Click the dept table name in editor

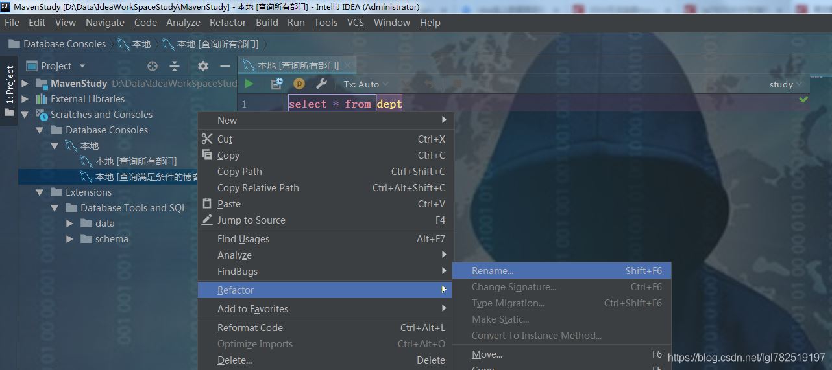click(389, 104)
